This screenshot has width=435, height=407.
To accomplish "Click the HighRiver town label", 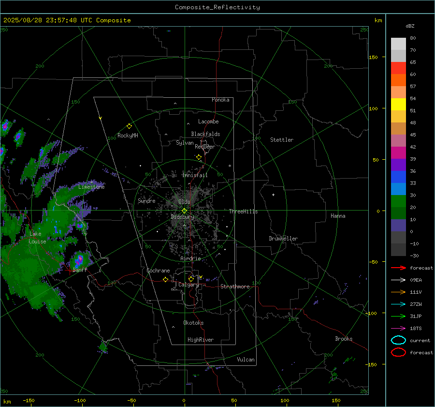I will [x=201, y=340].
